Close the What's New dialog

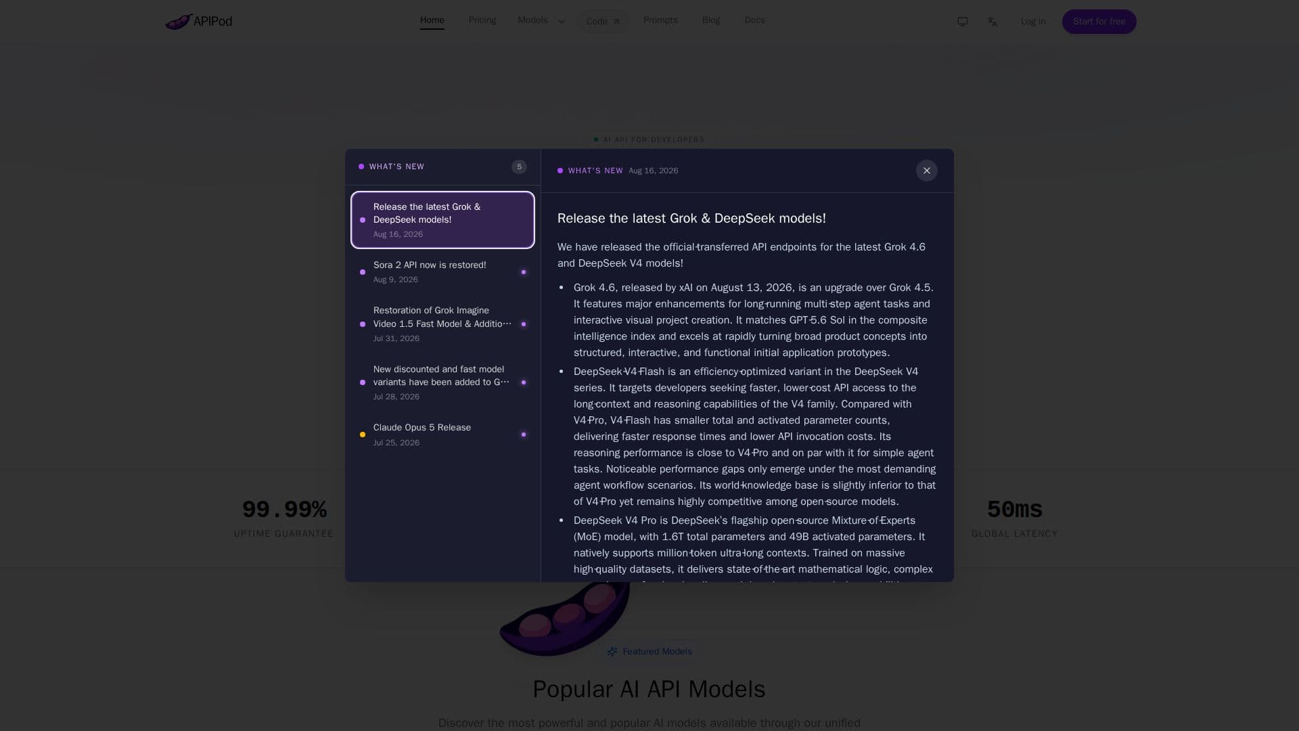927,171
